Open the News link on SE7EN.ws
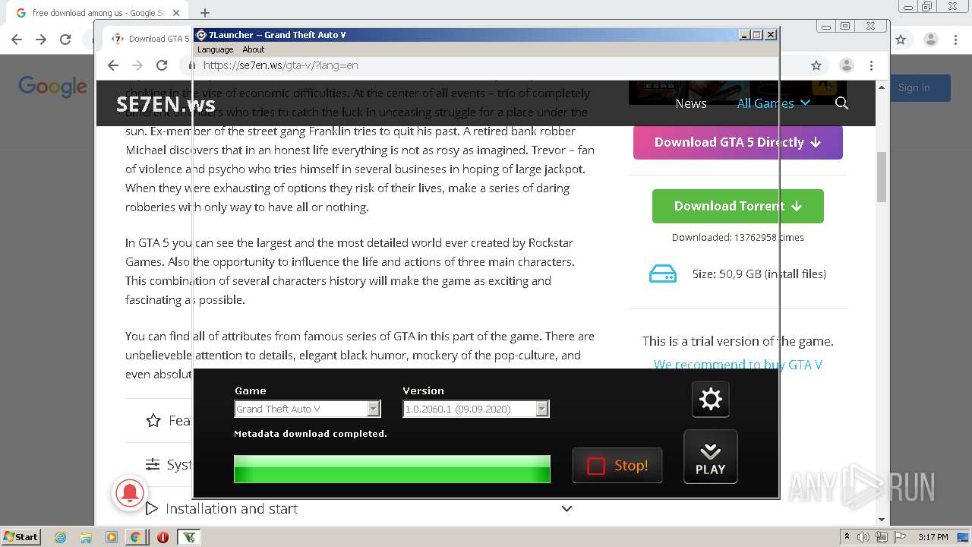The width and height of the screenshot is (972, 547). click(x=691, y=103)
